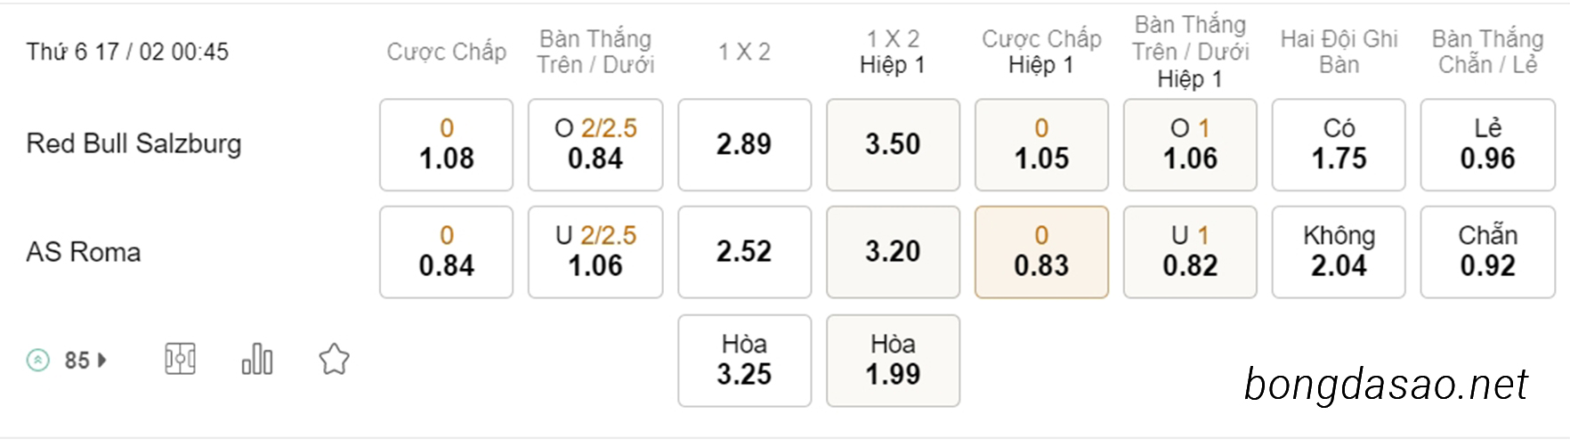Toggle the star favorite icon

[334, 360]
